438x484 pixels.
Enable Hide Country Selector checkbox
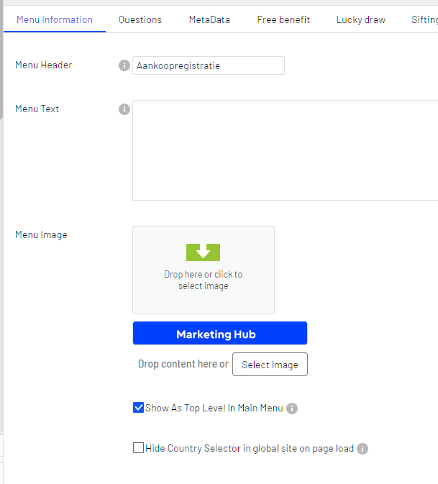[x=139, y=448]
